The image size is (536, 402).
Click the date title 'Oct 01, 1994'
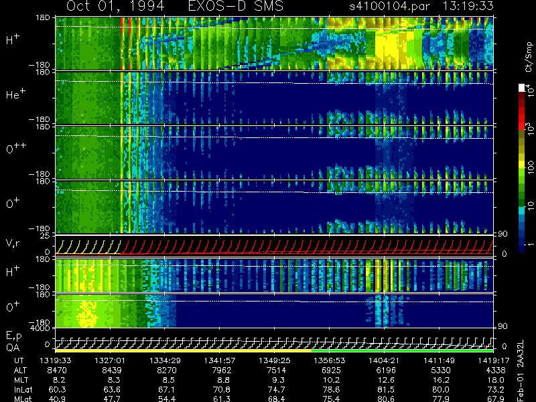pos(115,7)
